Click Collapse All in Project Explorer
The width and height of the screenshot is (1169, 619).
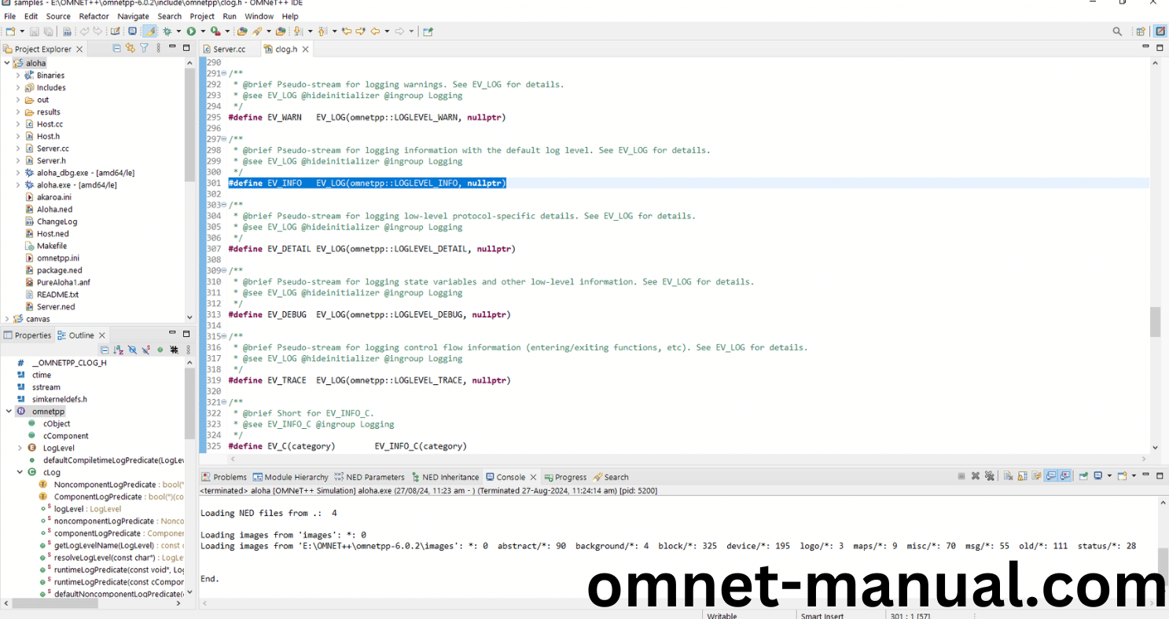[x=117, y=49]
